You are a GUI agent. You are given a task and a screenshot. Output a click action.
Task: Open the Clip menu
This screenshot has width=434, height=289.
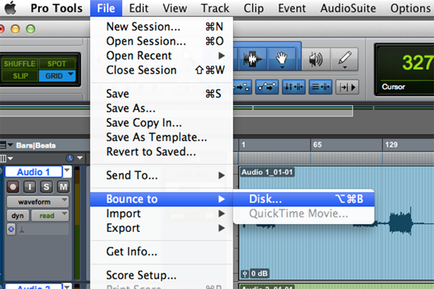coord(253,8)
